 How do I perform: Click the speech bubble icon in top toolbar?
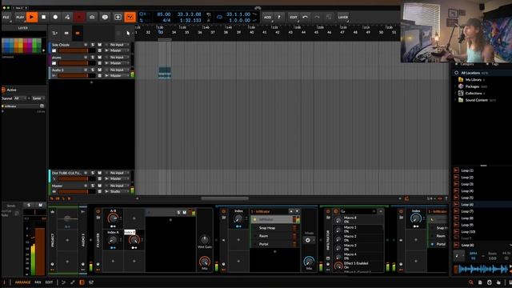click(x=105, y=17)
